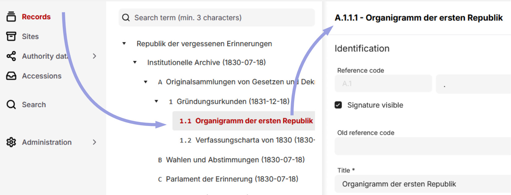Click heading A.1.1.1 - Organigramm der ersten Republik

pos(419,18)
